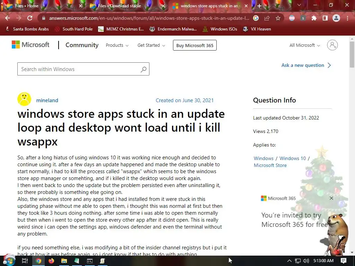Click the search magnifier icon
The width and height of the screenshot is (355, 266).
coord(144,69)
